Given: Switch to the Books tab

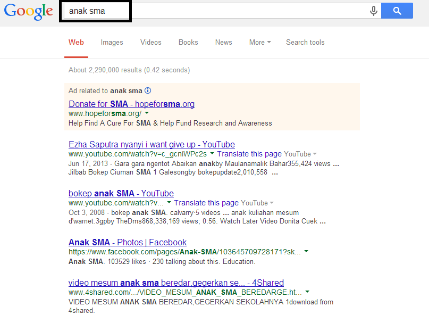Looking at the screenshot, I should click(188, 43).
